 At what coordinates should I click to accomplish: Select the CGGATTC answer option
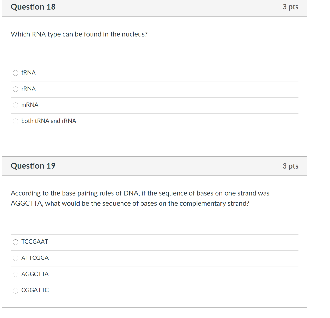click(15, 290)
